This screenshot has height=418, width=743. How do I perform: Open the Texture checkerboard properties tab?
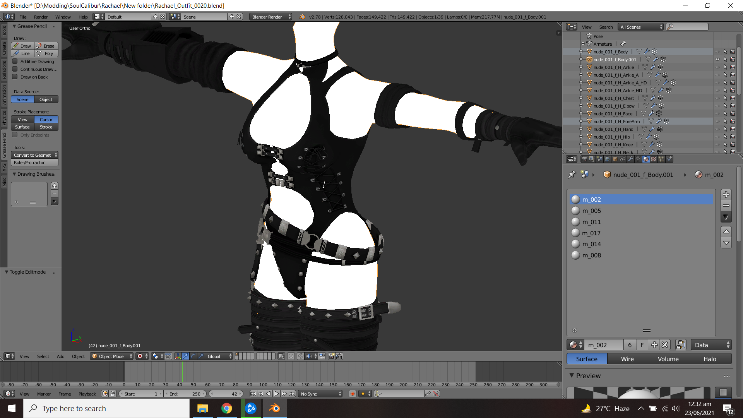pos(654,159)
